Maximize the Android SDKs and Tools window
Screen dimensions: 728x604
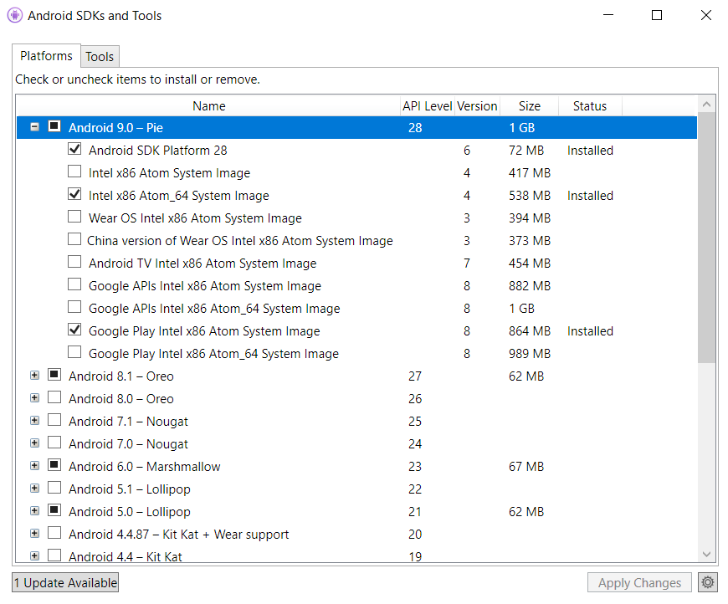(x=657, y=15)
